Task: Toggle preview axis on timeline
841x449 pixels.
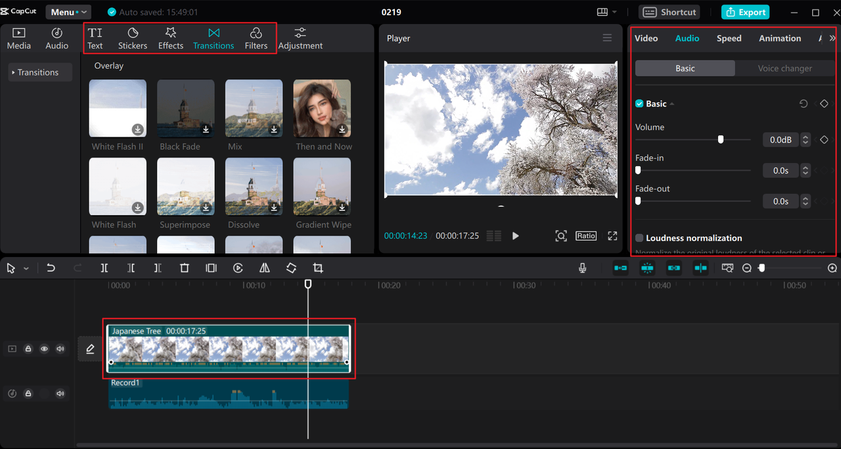Action: coord(701,268)
